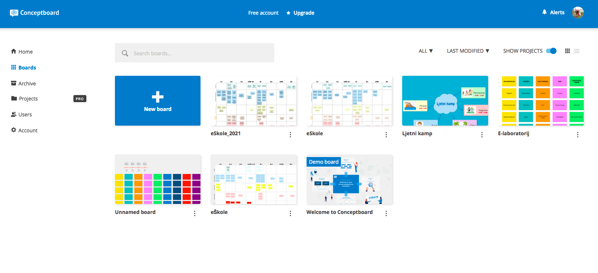Open the Last Modified sort dropdown
598x273 pixels.
(x=468, y=51)
